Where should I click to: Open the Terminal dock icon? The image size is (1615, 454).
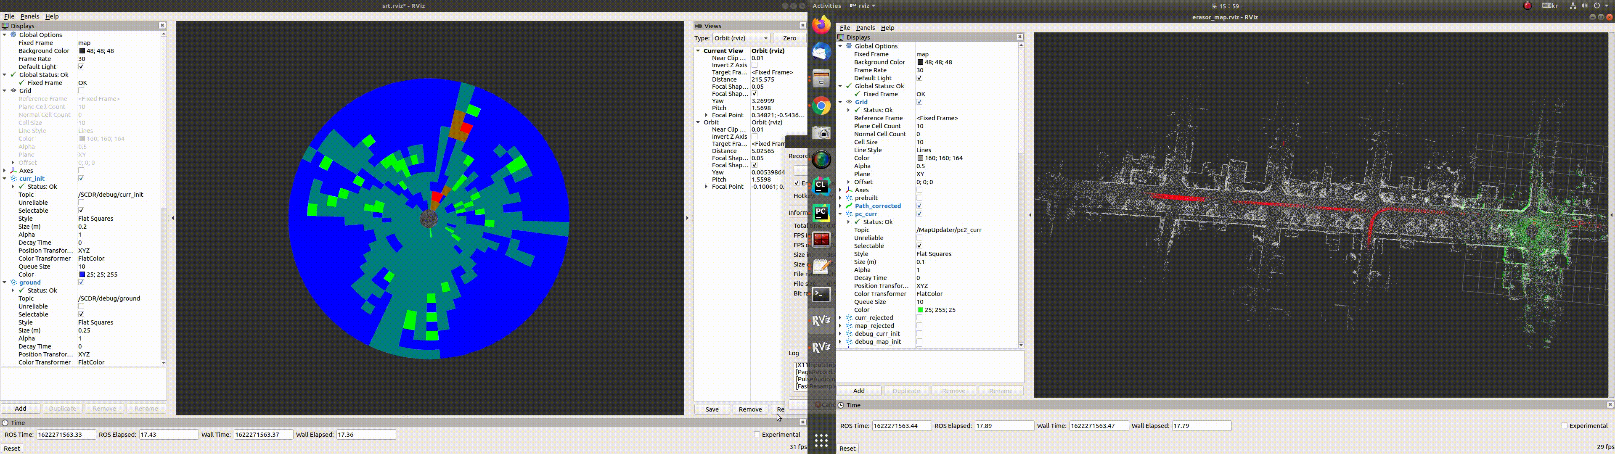point(821,294)
